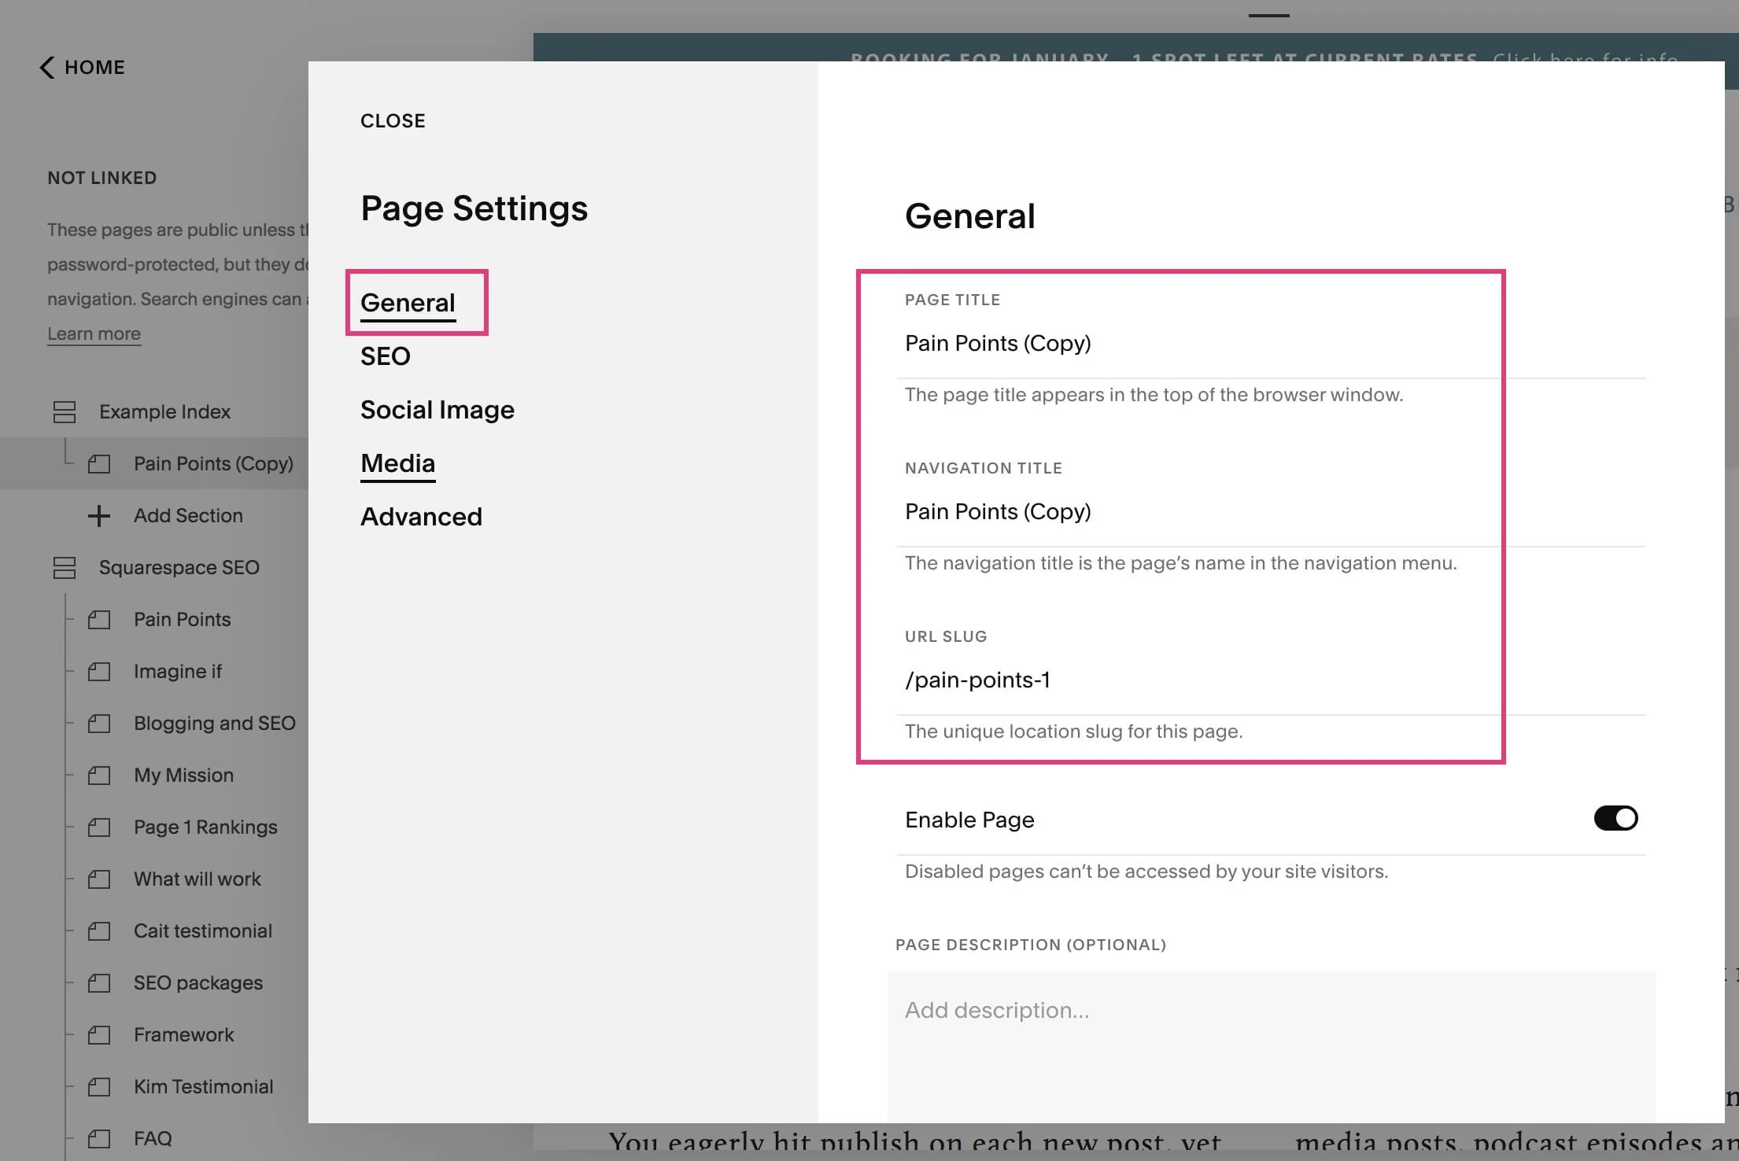The width and height of the screenshot is (1739, 1161).
Task: Switch to the SEO settings tab
Action: click(x=385, y=356)
